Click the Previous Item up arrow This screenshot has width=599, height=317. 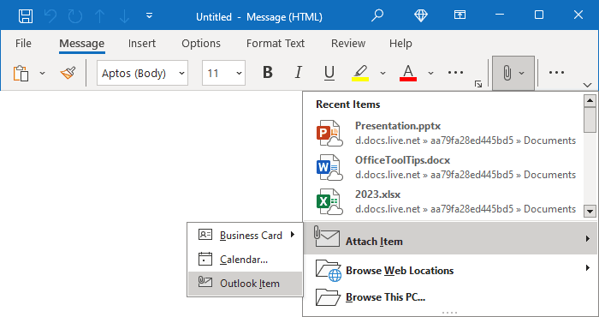(100, 16)
